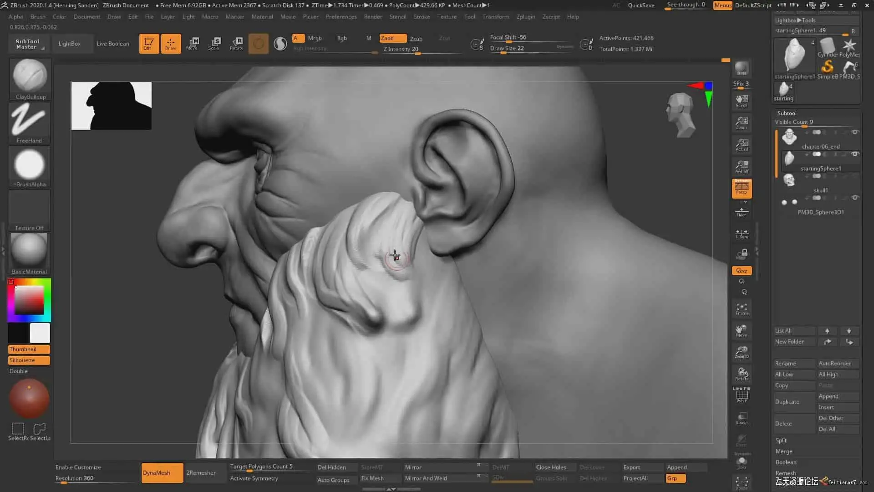Toggle Persp perspective mode
The height and width of the screenshot is (492, 874).
click(x=742, y=188)
